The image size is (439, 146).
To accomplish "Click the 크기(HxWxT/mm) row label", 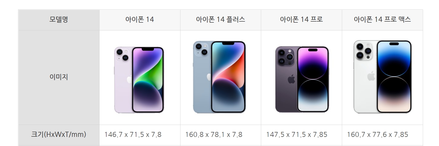I will pos(59,135).
